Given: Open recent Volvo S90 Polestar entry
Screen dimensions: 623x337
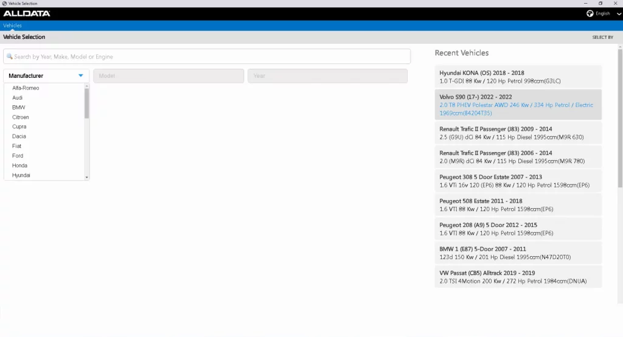Looking at the screenshot, I should [x=518, y=105].
